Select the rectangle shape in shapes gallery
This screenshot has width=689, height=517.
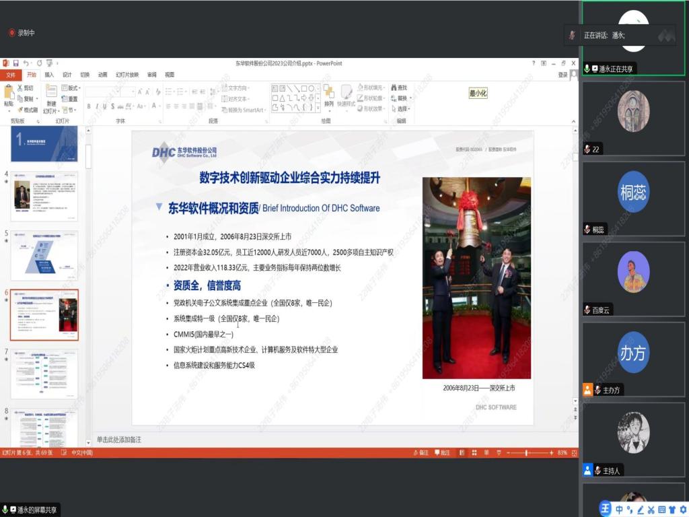click(x=304, y=88)
